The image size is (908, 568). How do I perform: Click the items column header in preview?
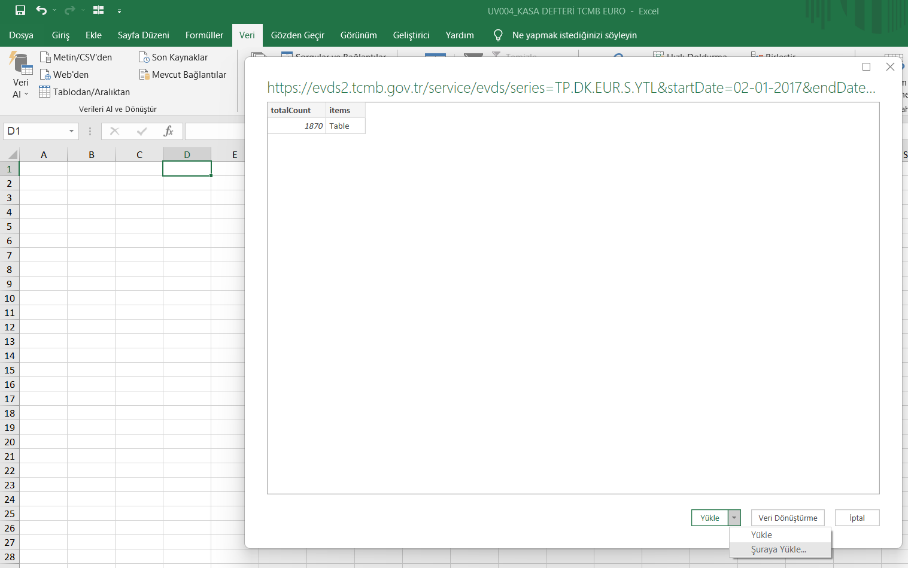(345, 110)
